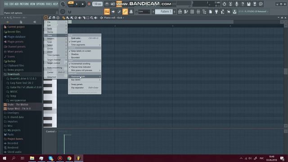Toggle the link multilink controller icon
288x162 pixels.
(125, 12)
